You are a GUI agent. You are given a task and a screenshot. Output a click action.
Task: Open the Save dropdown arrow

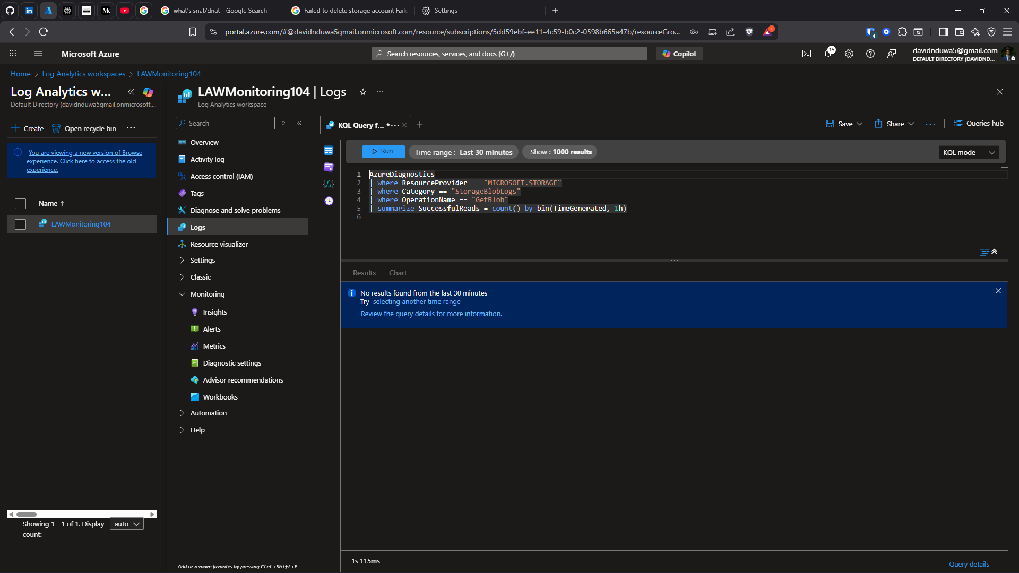pyautogui.click(x=860, y=124)
